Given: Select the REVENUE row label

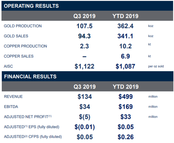Looking at the screenshot, I should (13, 97).
